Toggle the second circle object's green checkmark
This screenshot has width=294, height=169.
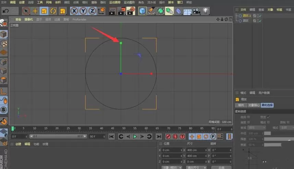point(260,21)
